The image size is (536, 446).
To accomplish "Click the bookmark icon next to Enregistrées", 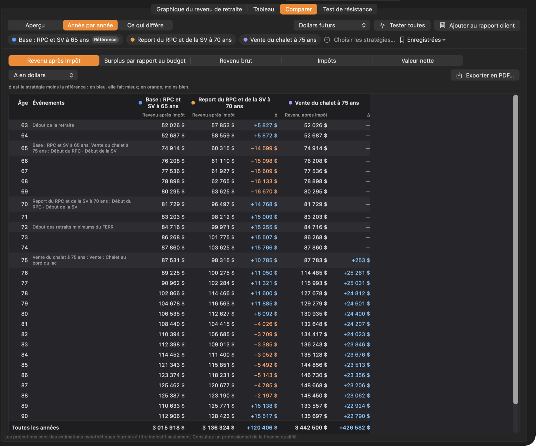I will [402, 40].
